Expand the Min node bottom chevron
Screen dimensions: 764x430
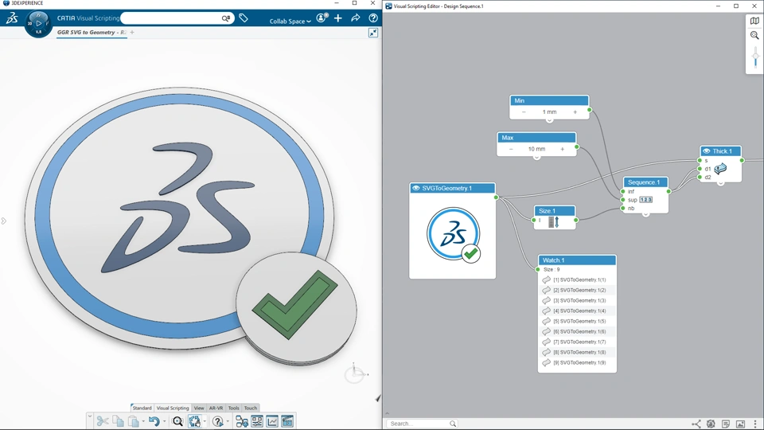pos(549,120)
